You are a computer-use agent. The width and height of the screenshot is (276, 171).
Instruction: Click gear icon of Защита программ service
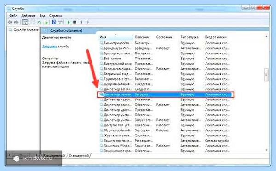point(101,141)
